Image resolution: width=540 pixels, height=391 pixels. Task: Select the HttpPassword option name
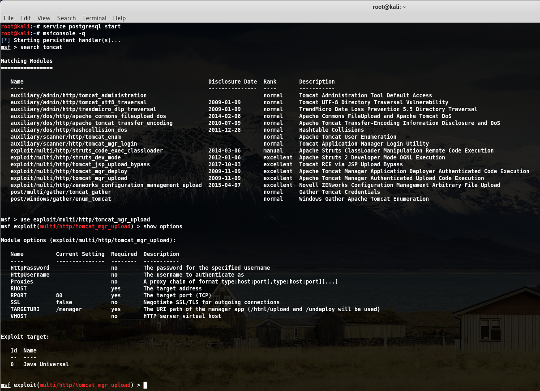[30, 268]
